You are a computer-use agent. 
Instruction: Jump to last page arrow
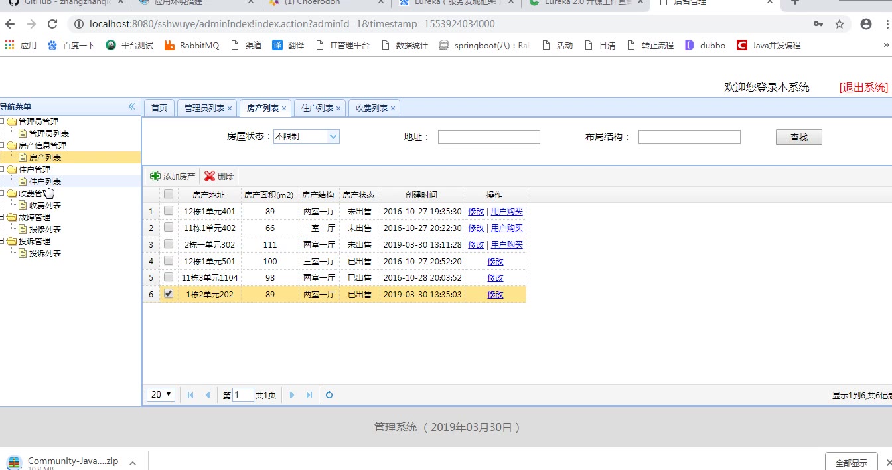[x=309, y=395]
